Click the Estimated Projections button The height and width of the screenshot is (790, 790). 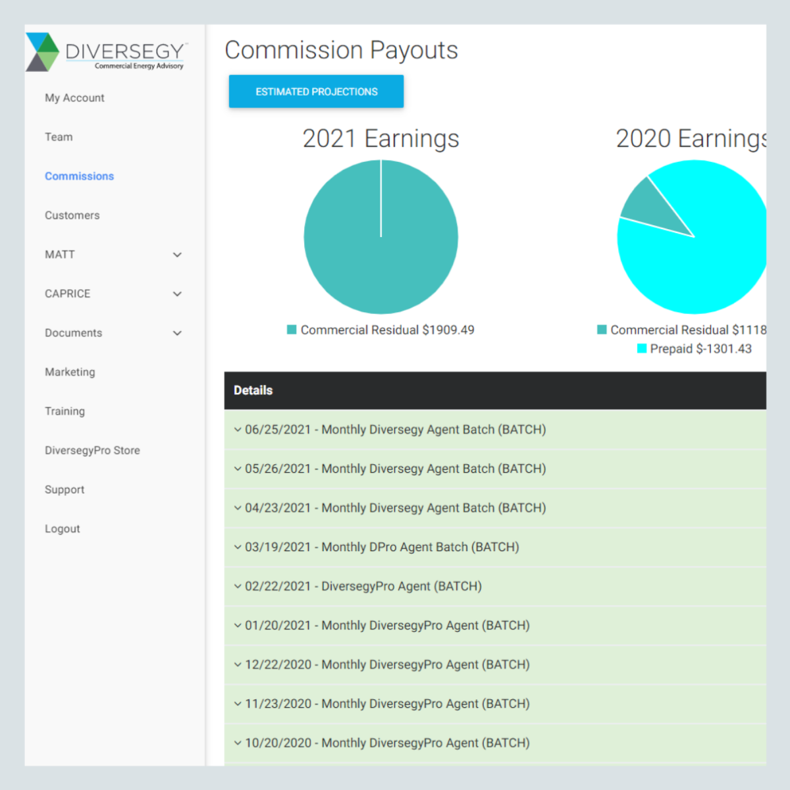[316, 92]
